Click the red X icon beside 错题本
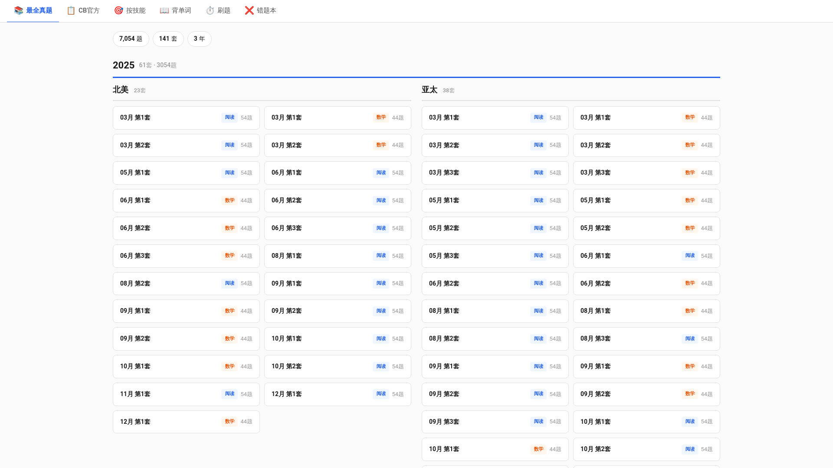 [249, 10]
